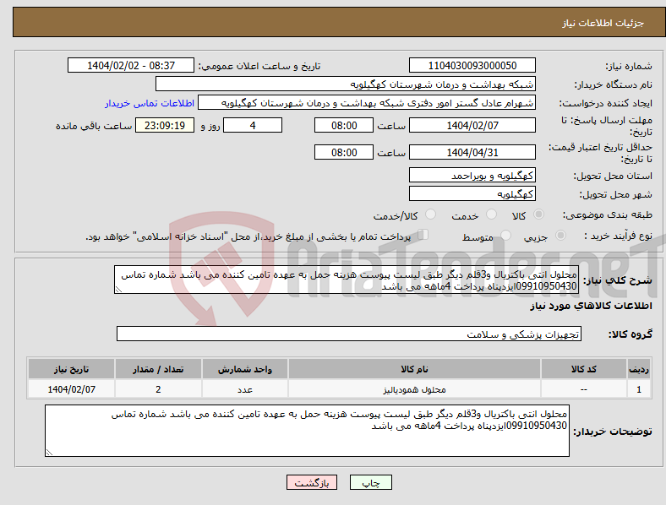Click the request creator name field
666x505 pixels.
[367, 103]
